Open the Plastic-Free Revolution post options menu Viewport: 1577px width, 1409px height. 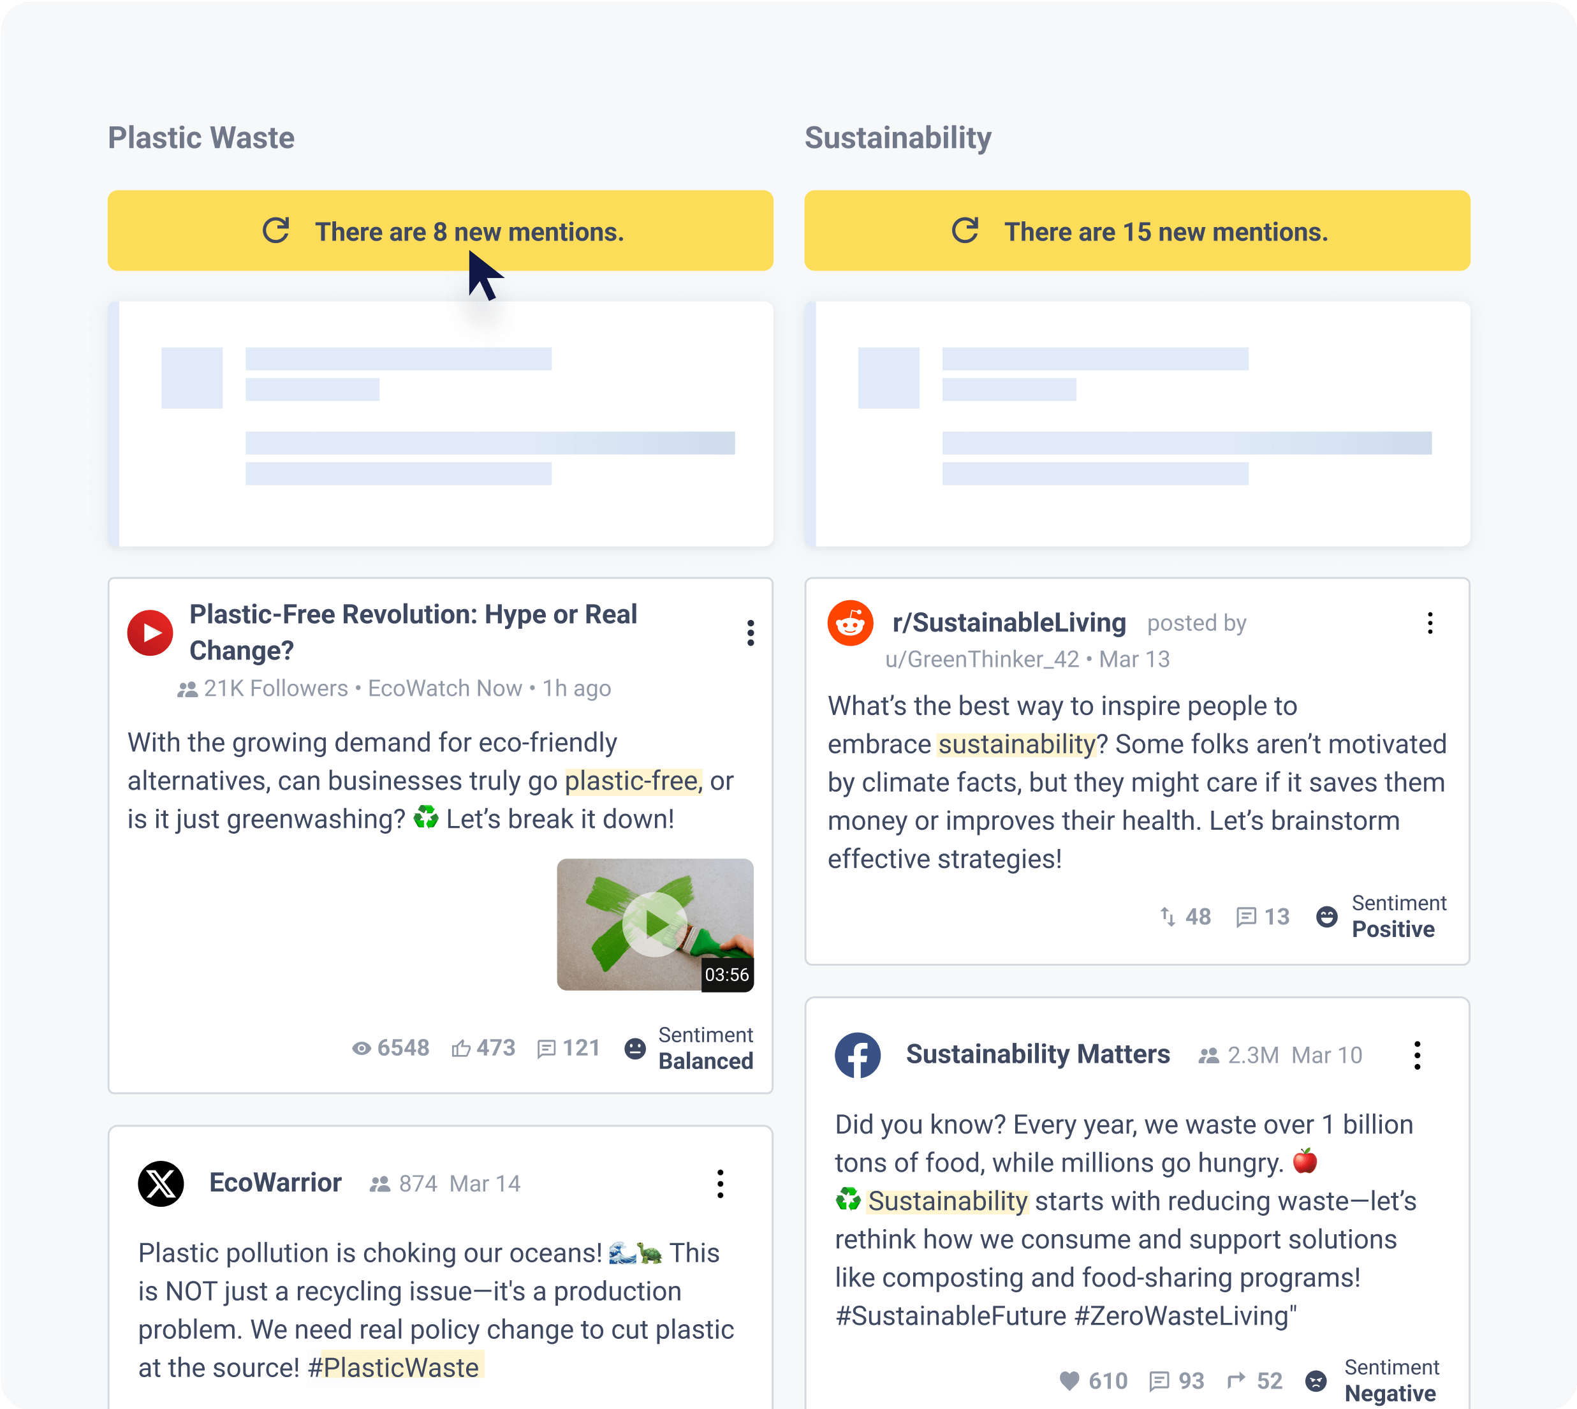click(750, 633)
